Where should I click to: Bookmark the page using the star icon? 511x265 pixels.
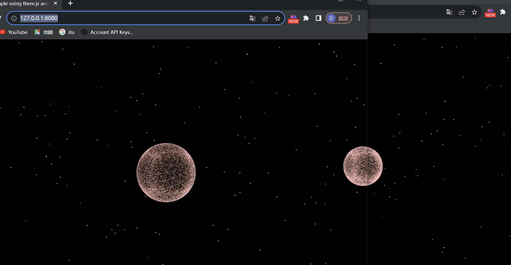(278, 18)
